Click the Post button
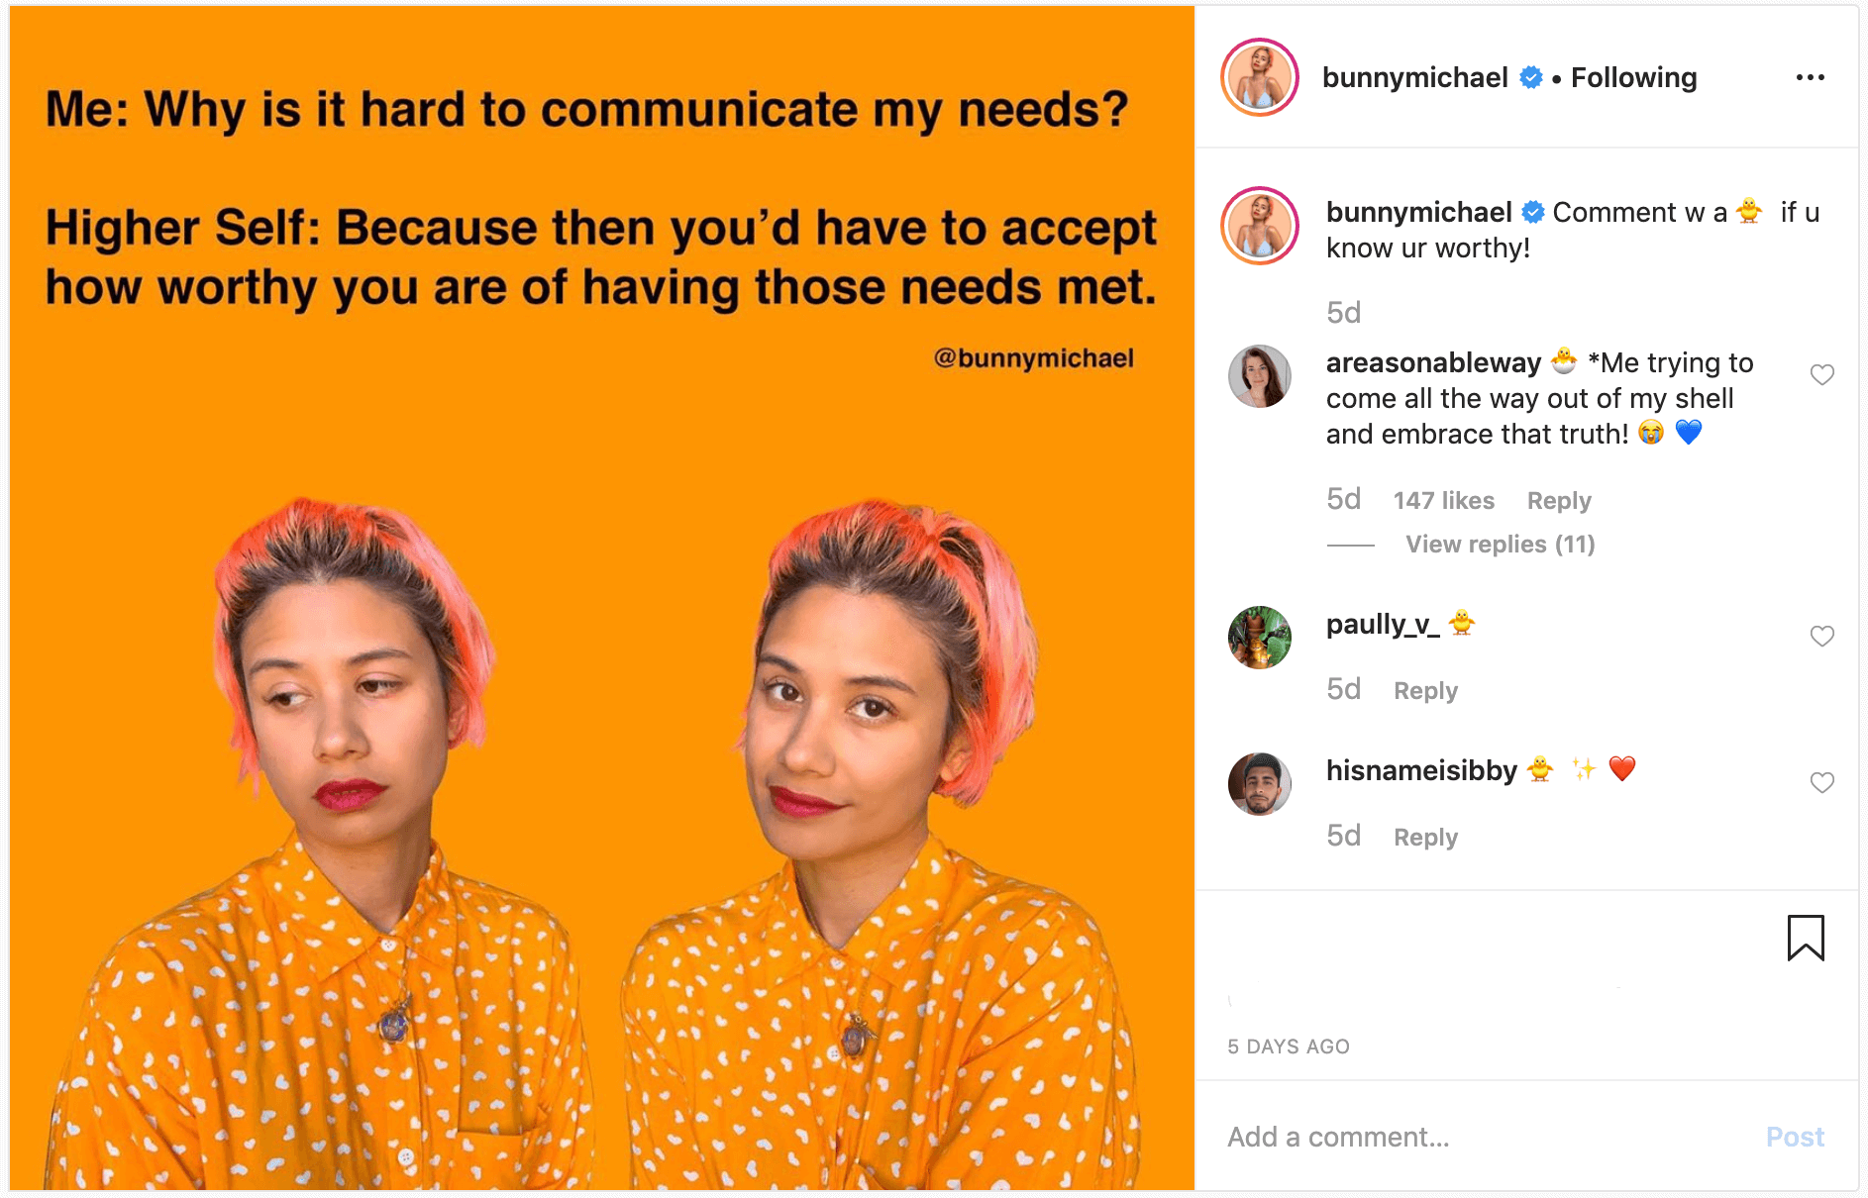Screen dimensions: 1868x1198 [1795, 1137]
